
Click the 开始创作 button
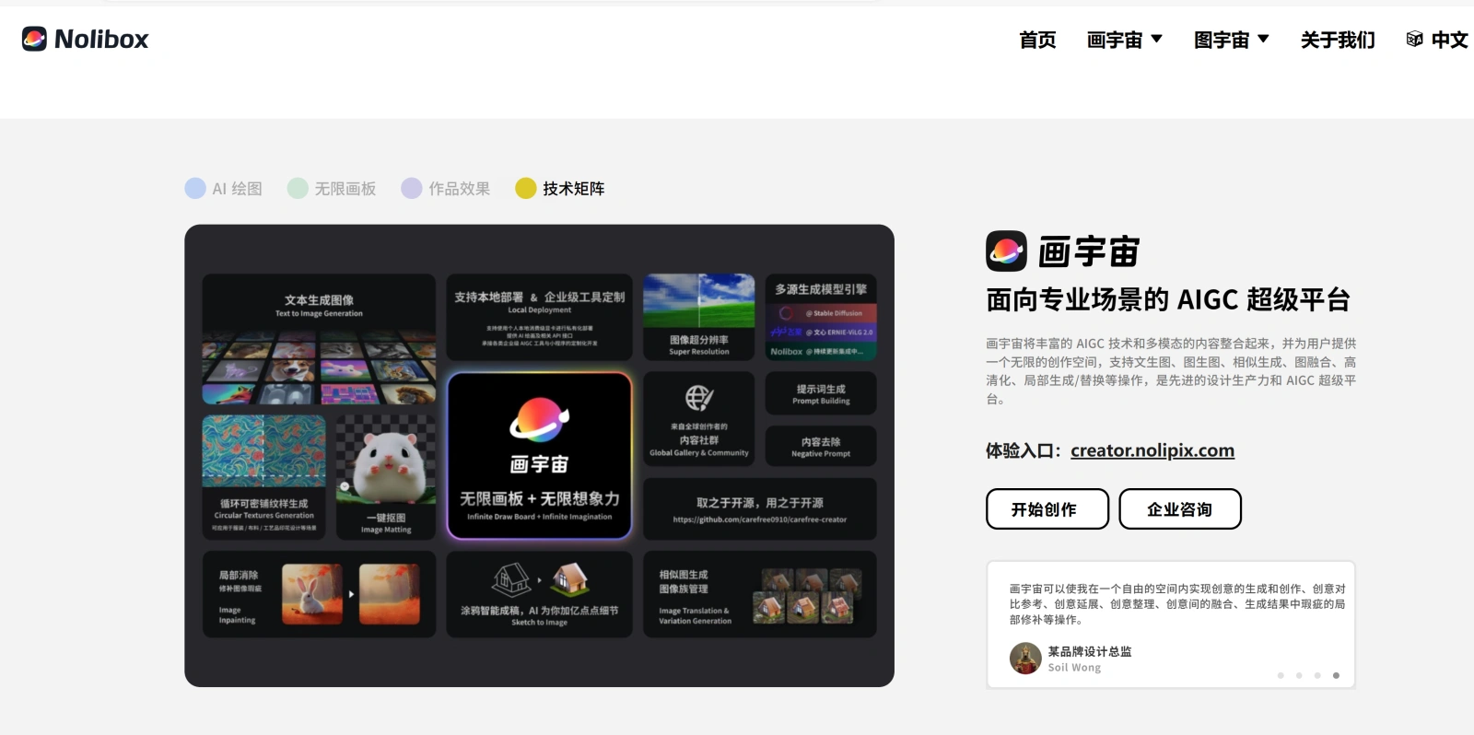tap(1047, 509)
